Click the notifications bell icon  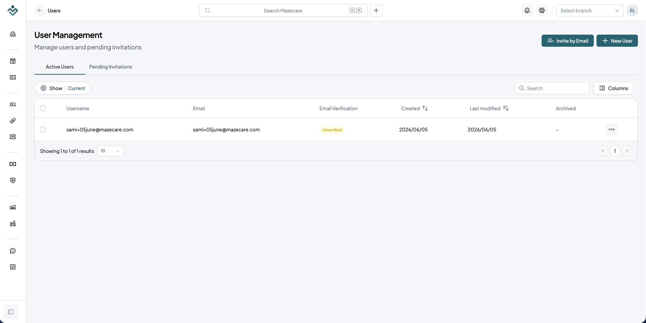[527, 10]
